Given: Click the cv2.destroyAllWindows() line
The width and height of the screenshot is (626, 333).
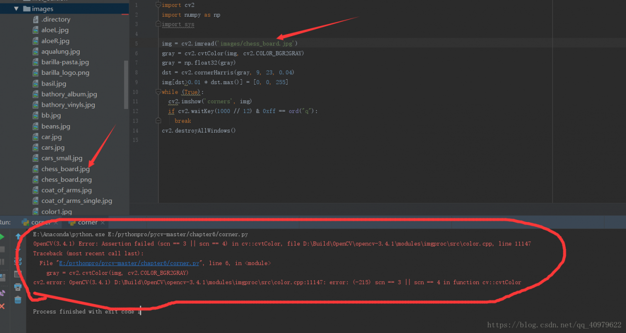Looking at the screenshot, I should [x=199, y=131].
